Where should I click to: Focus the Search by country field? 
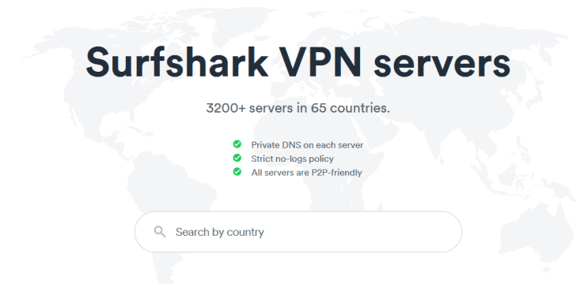(x=298, y=232)
